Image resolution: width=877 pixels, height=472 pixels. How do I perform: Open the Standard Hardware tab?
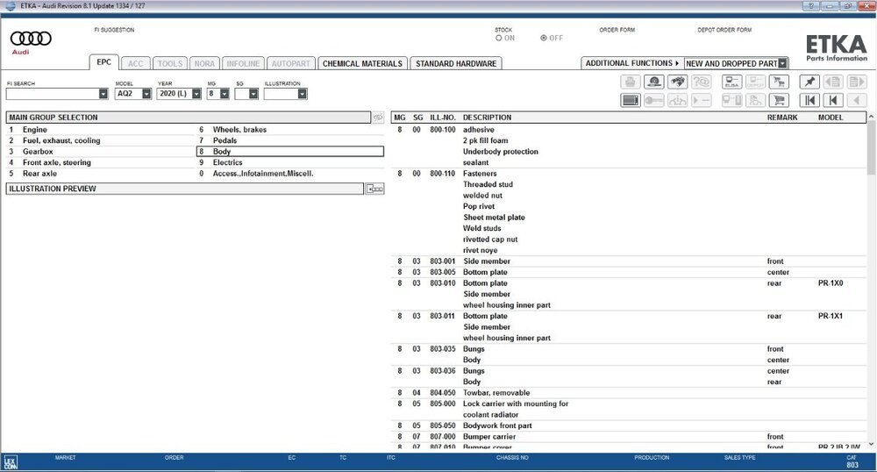(456, 64)
